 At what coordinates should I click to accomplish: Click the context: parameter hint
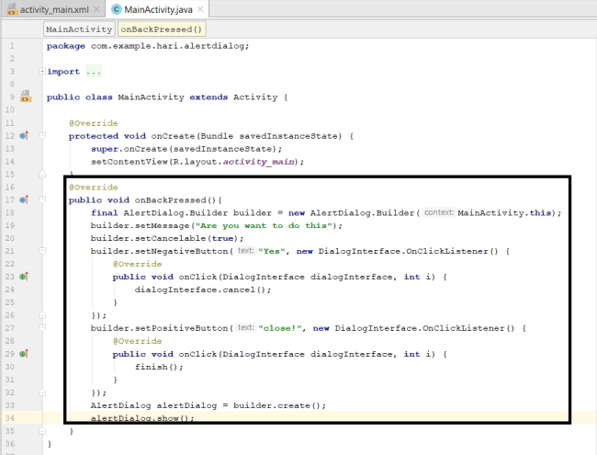pos(439,212)
